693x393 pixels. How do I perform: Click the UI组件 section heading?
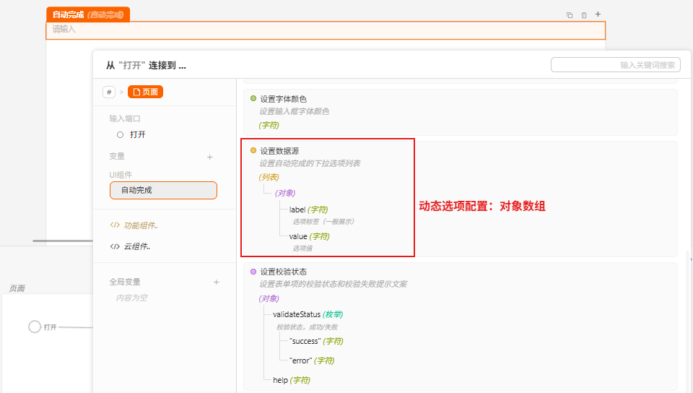pos(121,175)
